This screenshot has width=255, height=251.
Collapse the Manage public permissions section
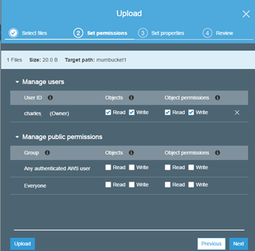click(17, 137)
